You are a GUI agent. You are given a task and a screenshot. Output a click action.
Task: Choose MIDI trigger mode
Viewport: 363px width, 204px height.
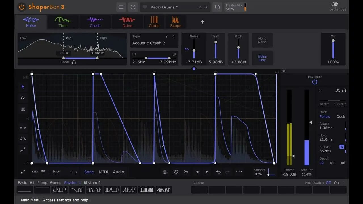tap(104, 172)
